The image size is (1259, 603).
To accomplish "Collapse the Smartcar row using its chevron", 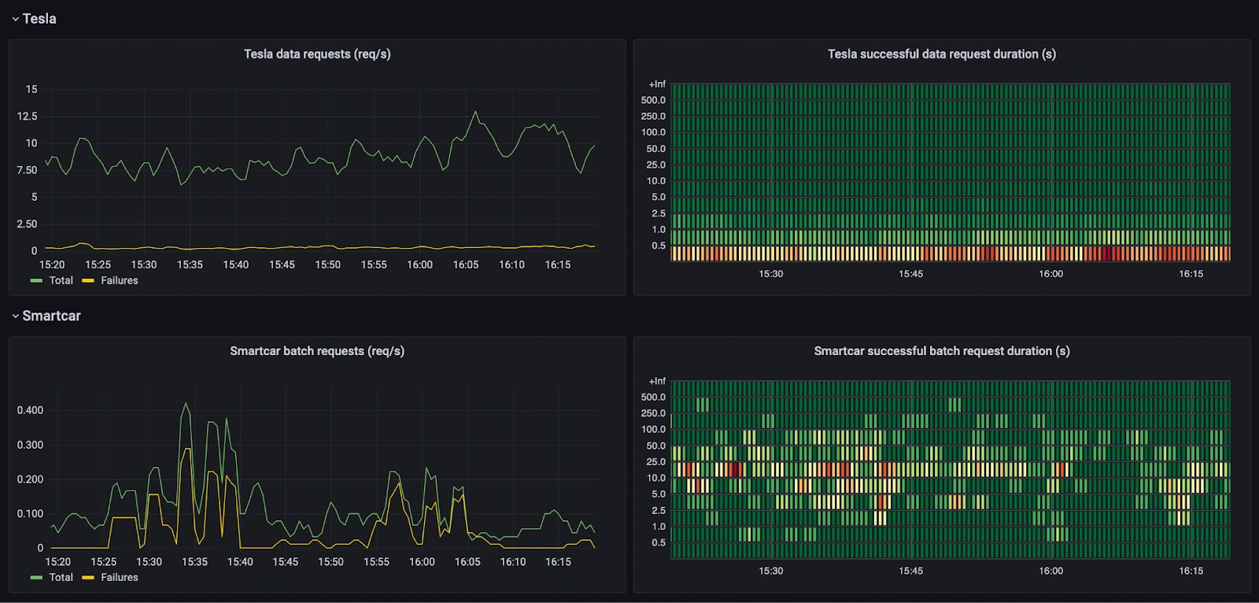I will click(x=15, y=316).
